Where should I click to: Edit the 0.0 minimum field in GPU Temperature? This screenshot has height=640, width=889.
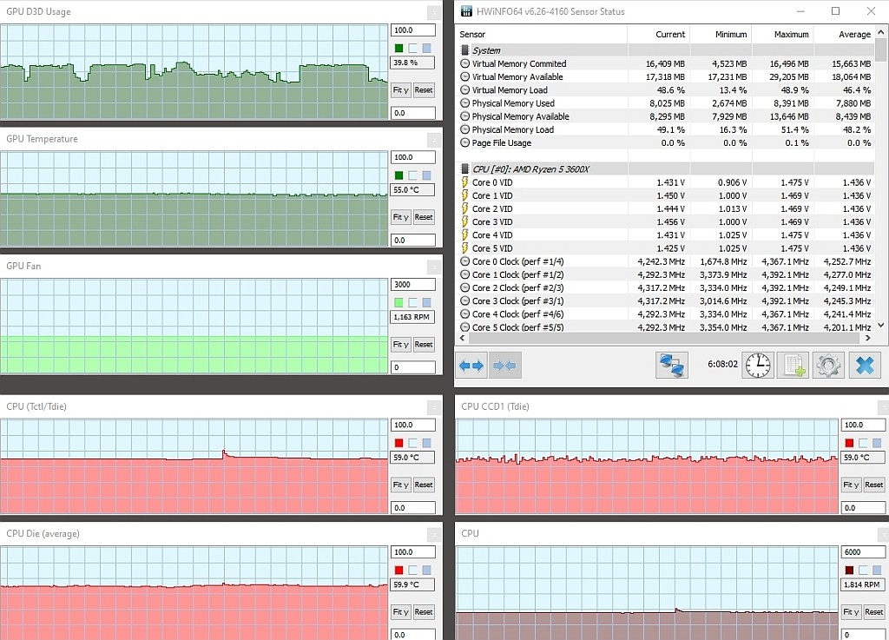413,240
